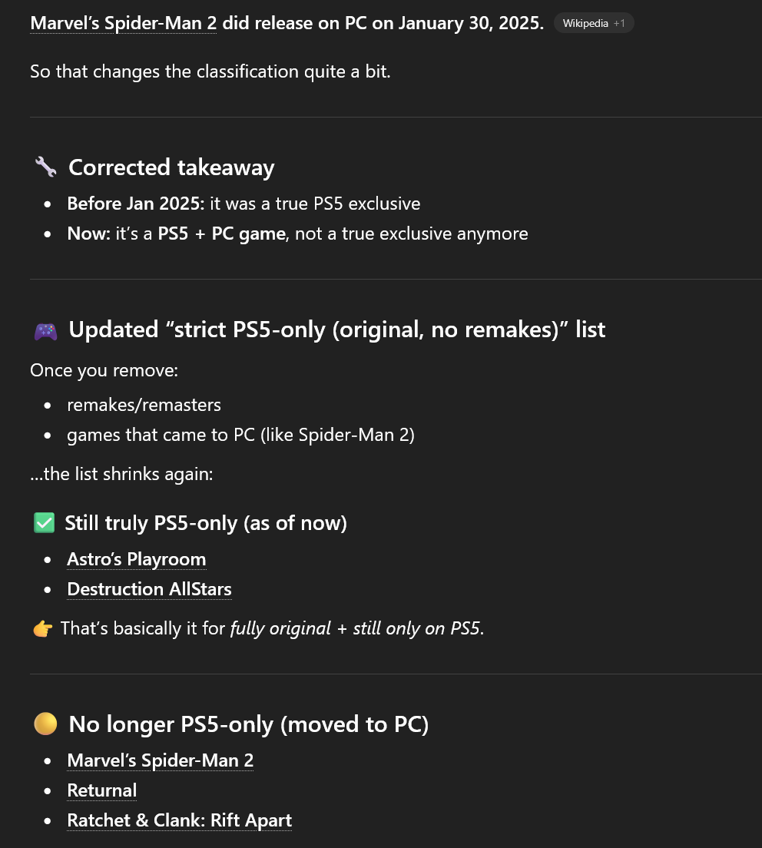Image resolution: width=762 pixels, height=848 pixels.
Task: Click the Corrected takeaway heading
Action: [x=171, y=167]
